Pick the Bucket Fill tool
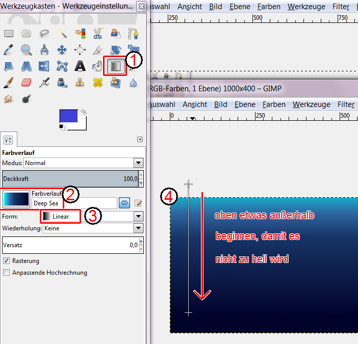The width and height of the screenshot is (358, 344). [x=97, y=66]
